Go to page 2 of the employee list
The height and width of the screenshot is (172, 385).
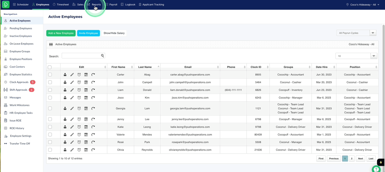coord(351,159)
